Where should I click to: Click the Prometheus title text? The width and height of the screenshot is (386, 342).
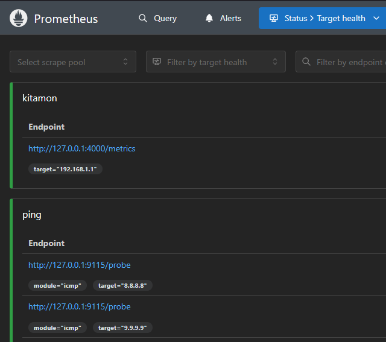click(x=66, y=19)
